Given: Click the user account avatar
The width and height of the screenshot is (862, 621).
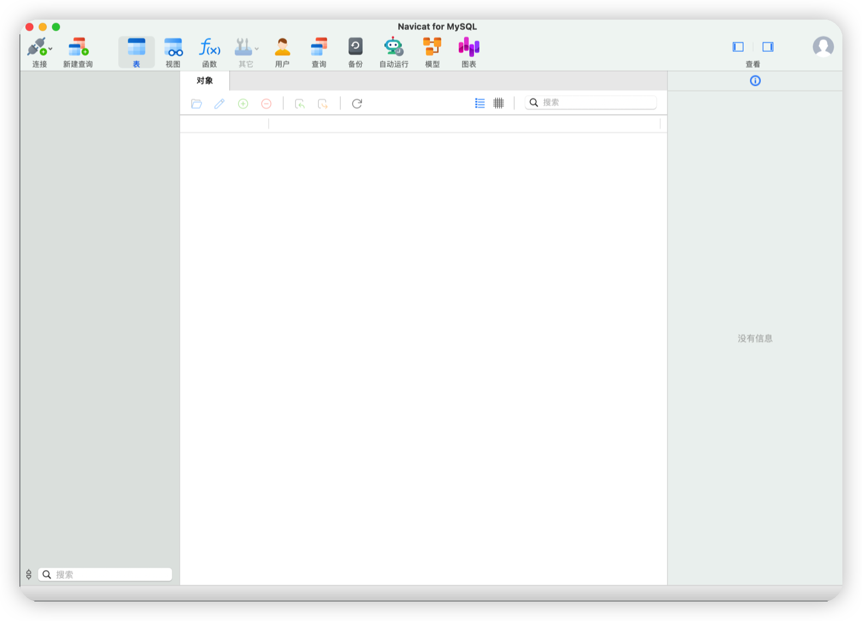Looking at the screenshot, I should tap(823, 47).
